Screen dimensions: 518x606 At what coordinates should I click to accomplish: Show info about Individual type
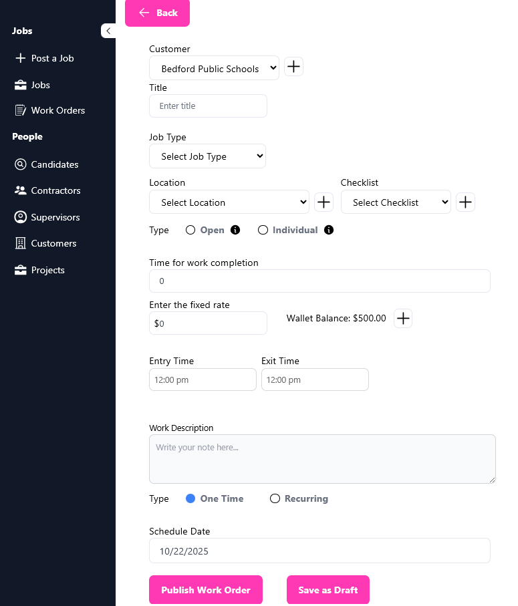329,230
